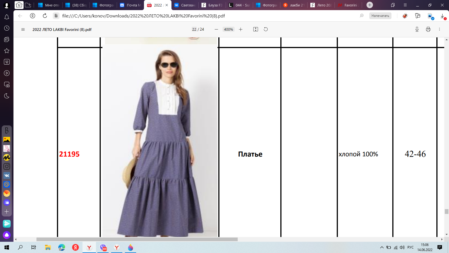Open Windows search in taskbar
449x253 pixels.
pyautogui.click(x=20, y=247)
